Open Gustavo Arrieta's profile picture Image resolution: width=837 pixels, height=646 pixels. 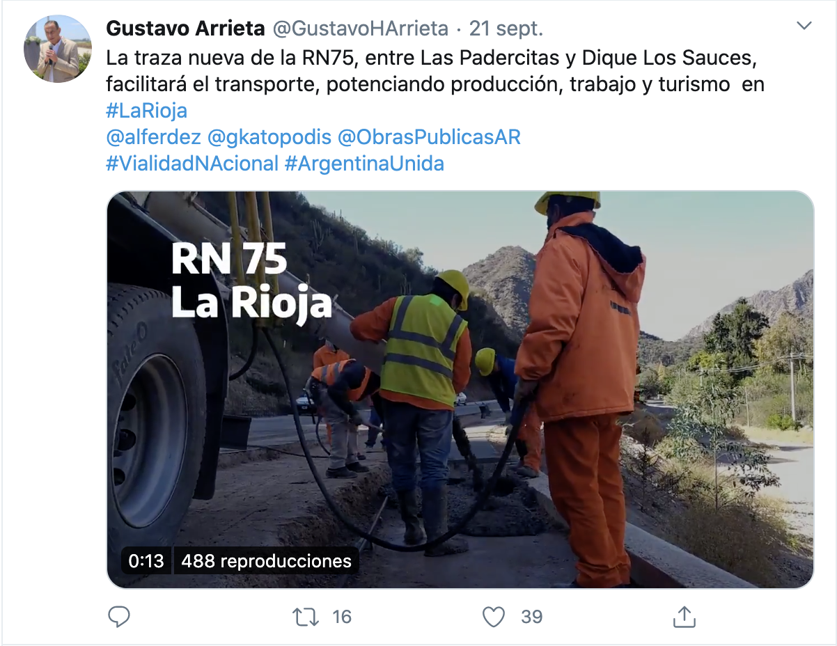[x=58, y=49]
